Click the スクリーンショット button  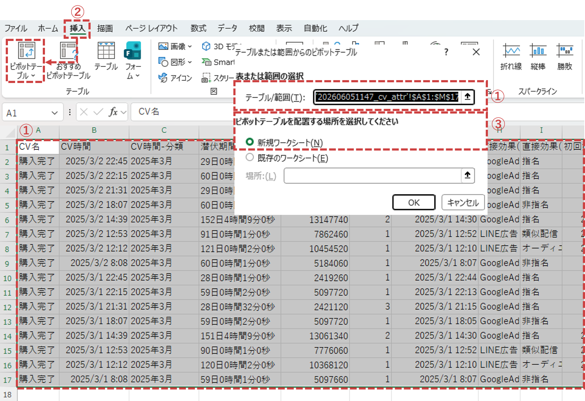click(x=218, y=78)
